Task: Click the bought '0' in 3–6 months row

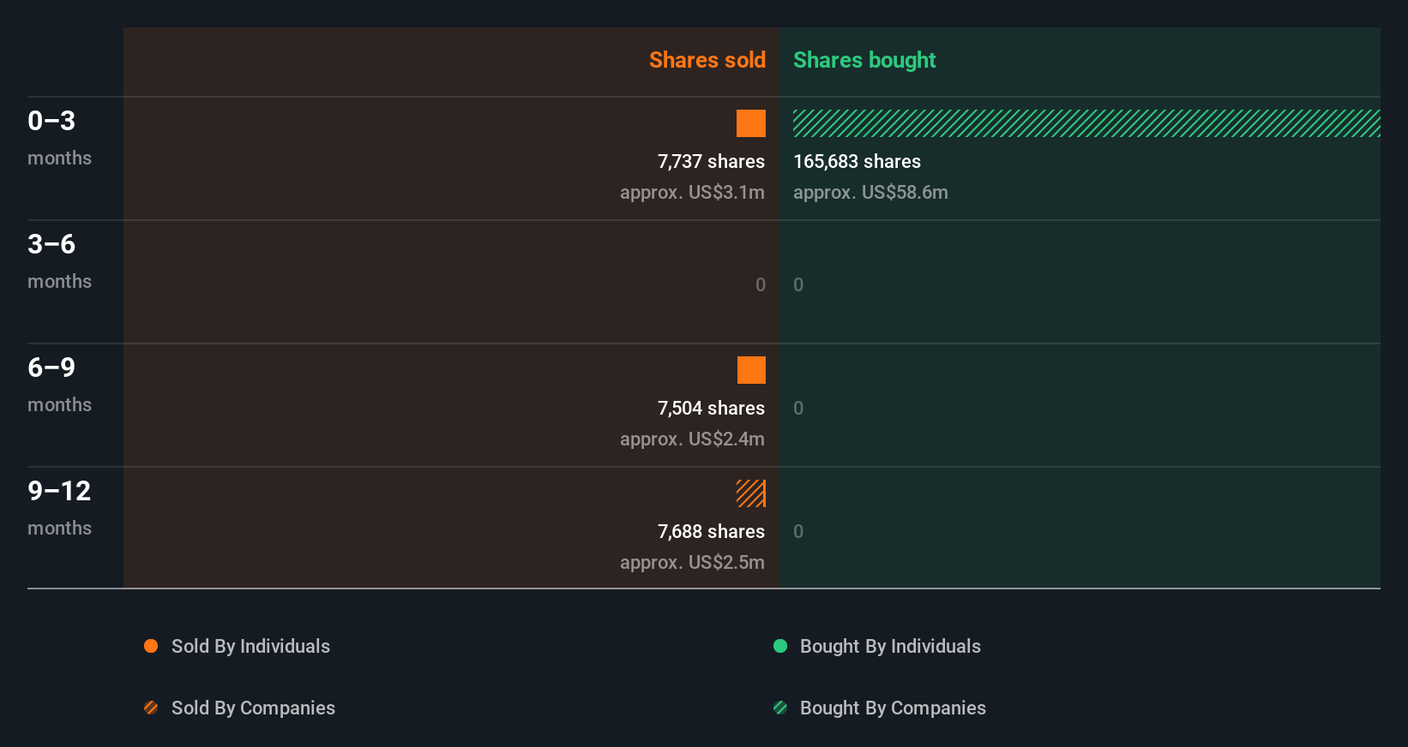Action: 798,284
